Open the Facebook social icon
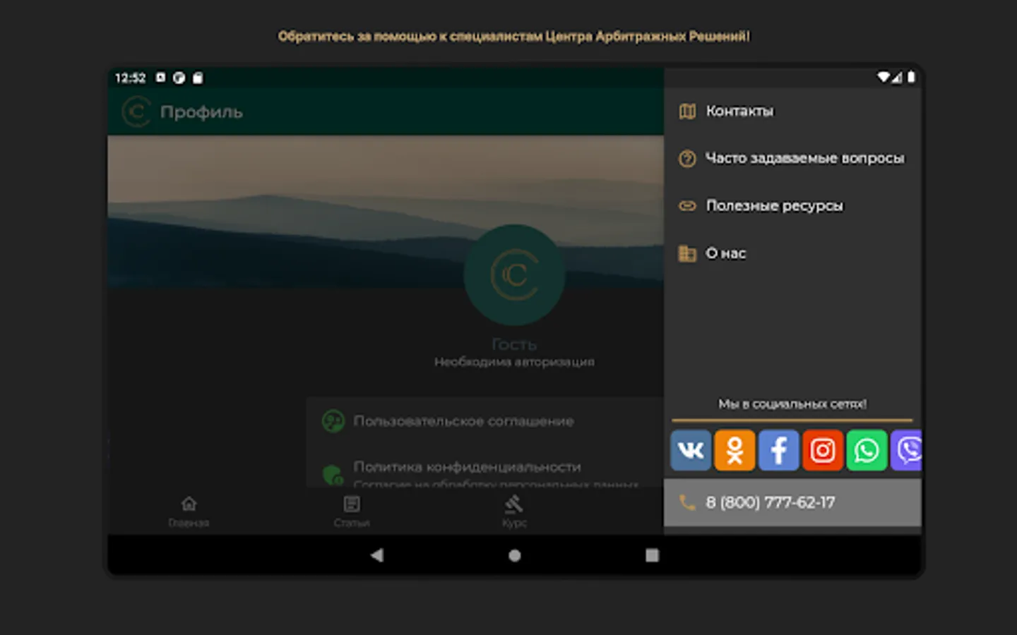Viewport: 1017px width, 635px height. click(778, 450)
